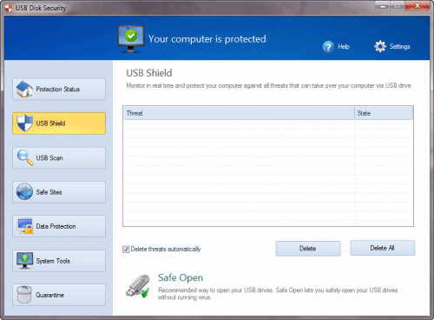Close the USB Disk Security window

tap(418, 6)
